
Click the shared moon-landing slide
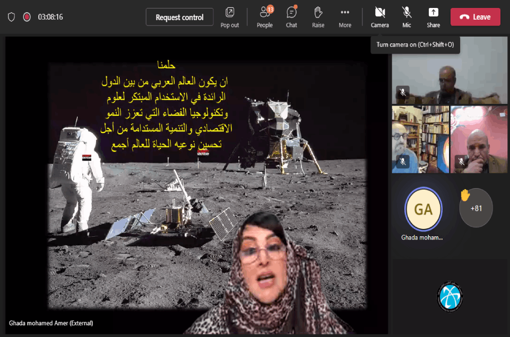pos(208,185)
